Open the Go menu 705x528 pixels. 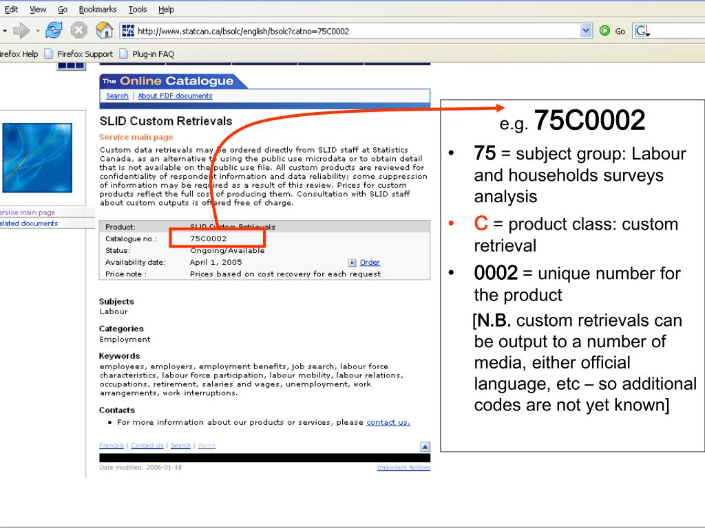[x=63, y=10]
